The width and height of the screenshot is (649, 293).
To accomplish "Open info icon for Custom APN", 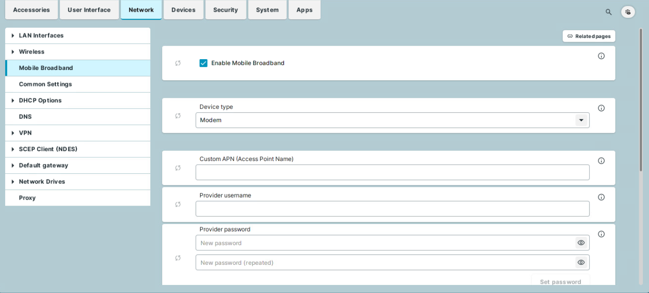I will tap(601, 161).
